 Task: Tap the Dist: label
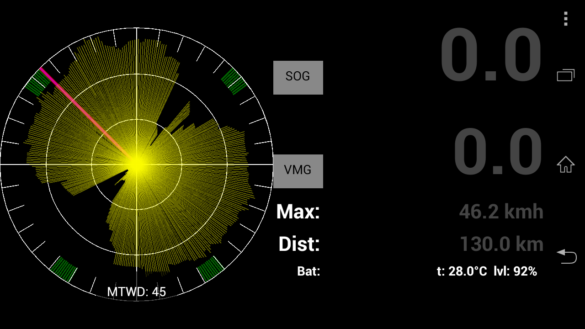(x=299, y=244)
